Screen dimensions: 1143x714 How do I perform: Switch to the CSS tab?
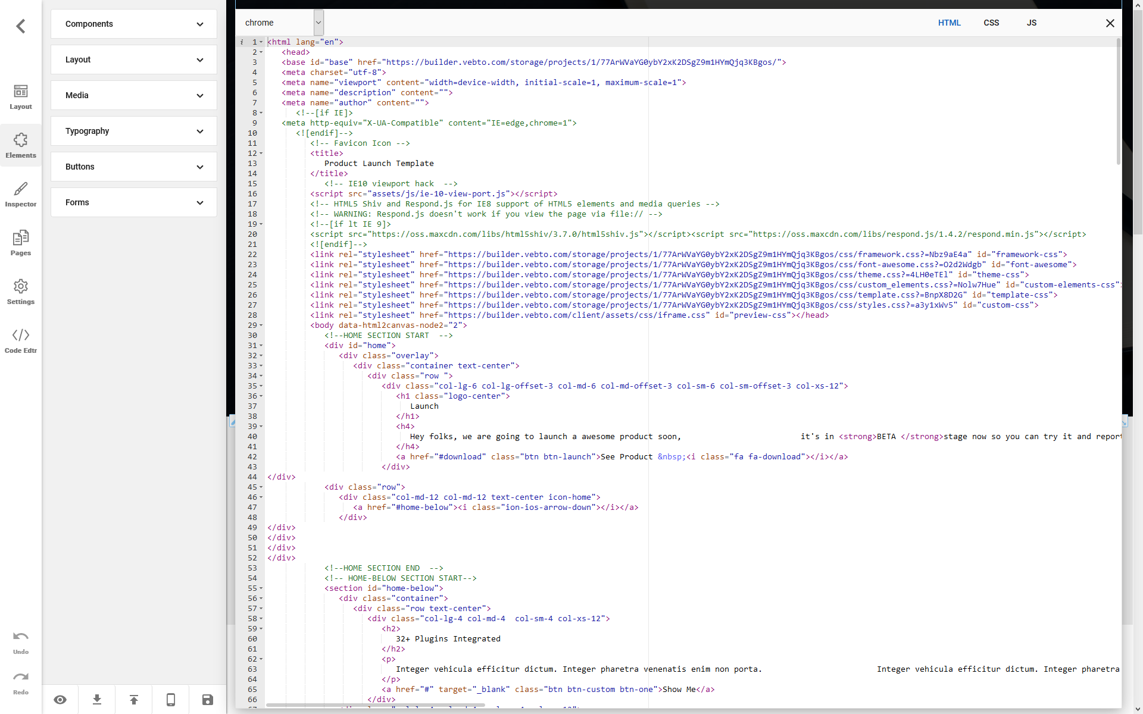point(991,23)
